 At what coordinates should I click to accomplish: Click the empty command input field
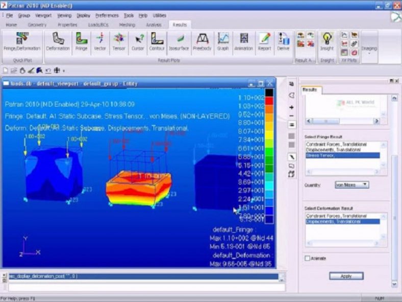(x=147, y=287)
